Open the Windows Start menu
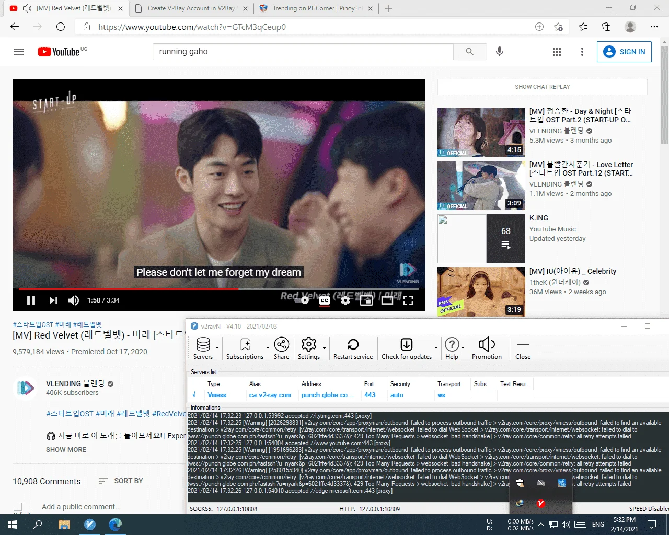 [13, 524]
